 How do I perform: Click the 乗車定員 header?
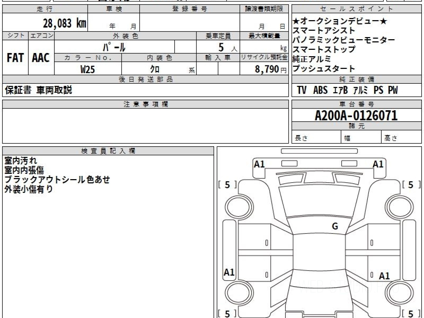[218, 36]
